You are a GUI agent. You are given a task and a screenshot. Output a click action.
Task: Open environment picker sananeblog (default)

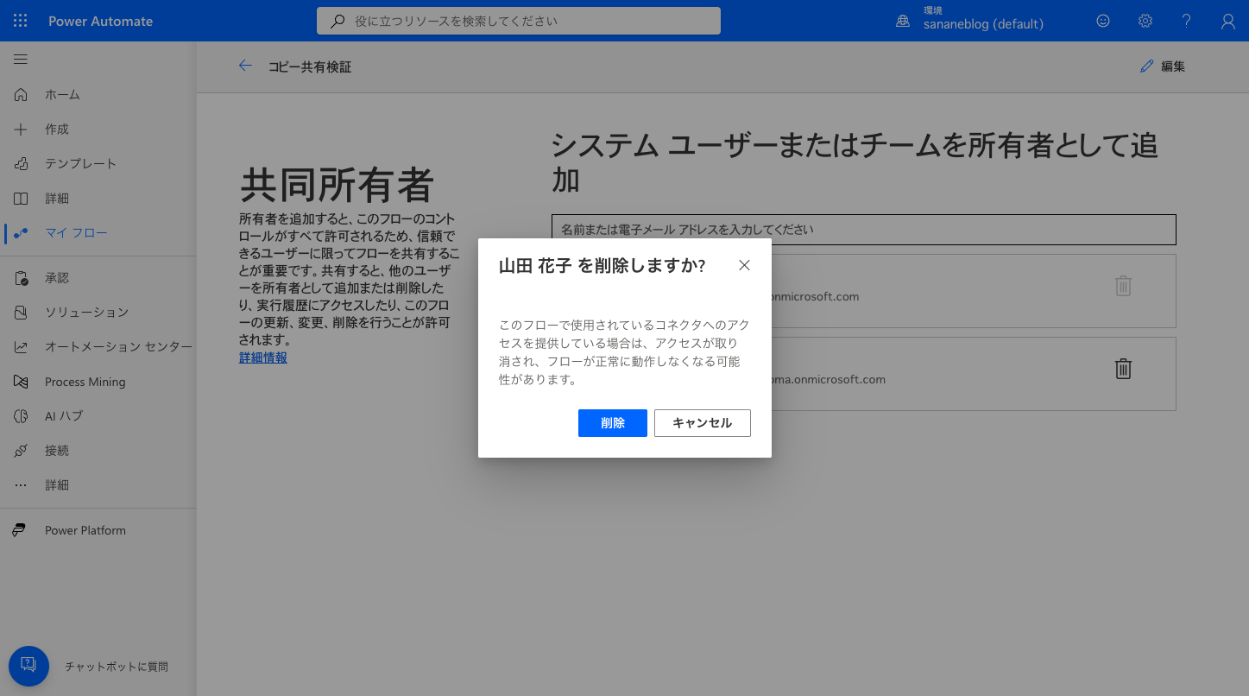pos(983,24)
